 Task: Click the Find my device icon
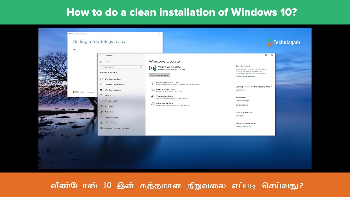(x=101, y=117)
